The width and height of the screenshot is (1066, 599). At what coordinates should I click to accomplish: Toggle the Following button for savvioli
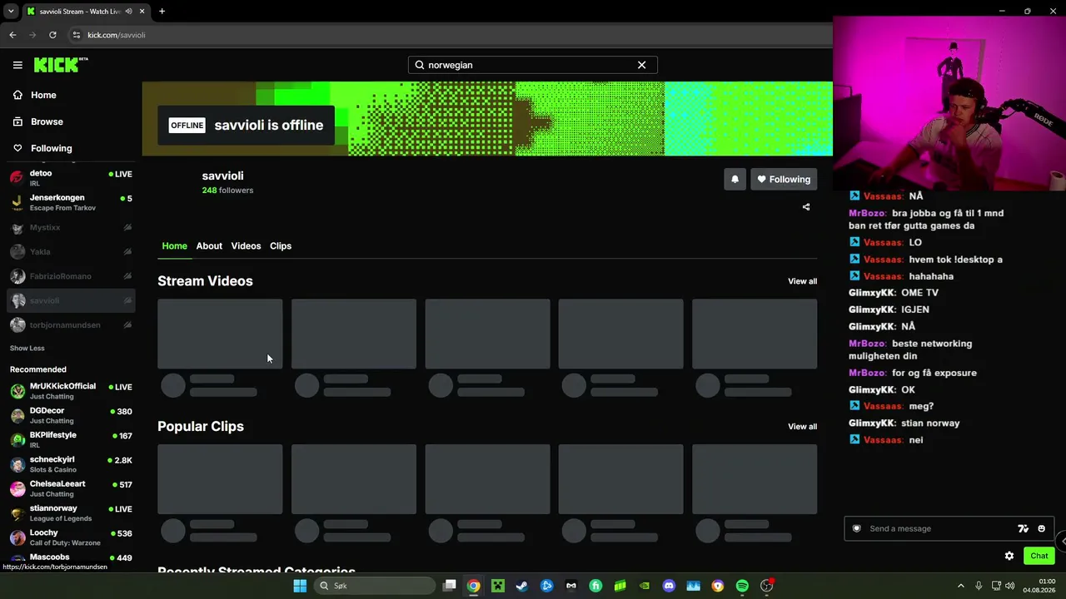tap(784, 179)
